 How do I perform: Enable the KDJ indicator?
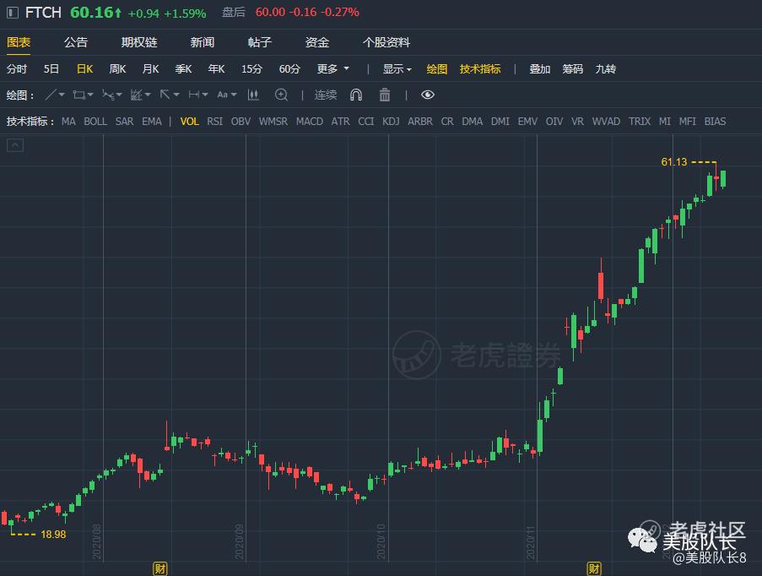[x=391, y=121]
